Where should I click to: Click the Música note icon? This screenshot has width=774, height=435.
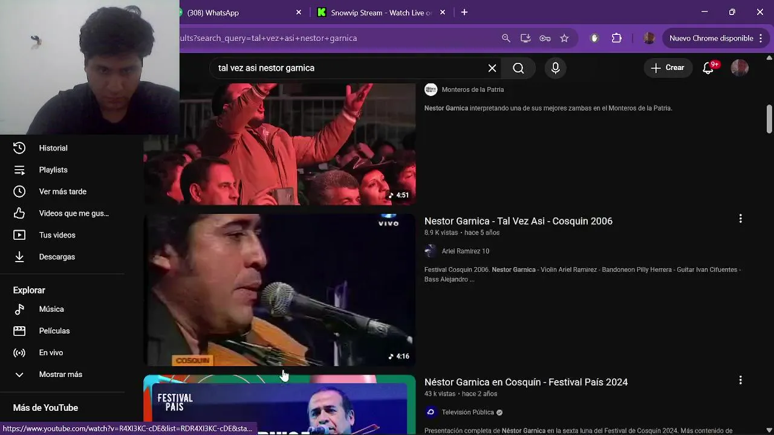click(x=19, y=309)
